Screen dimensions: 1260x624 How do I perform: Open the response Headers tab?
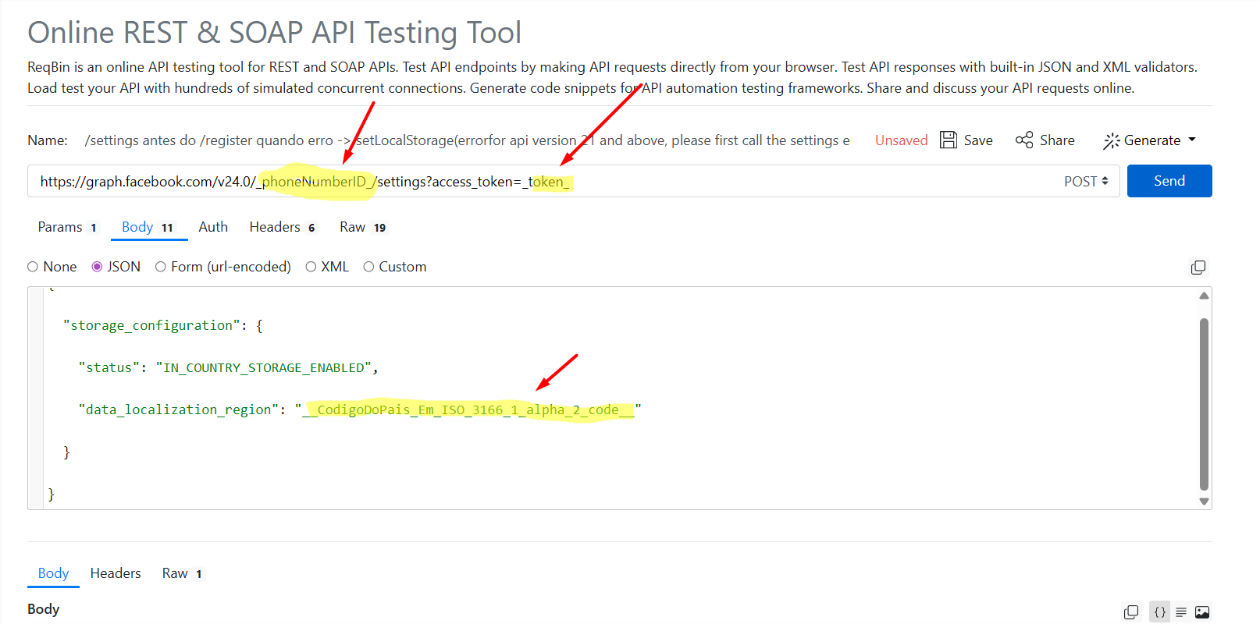(116, 573)
